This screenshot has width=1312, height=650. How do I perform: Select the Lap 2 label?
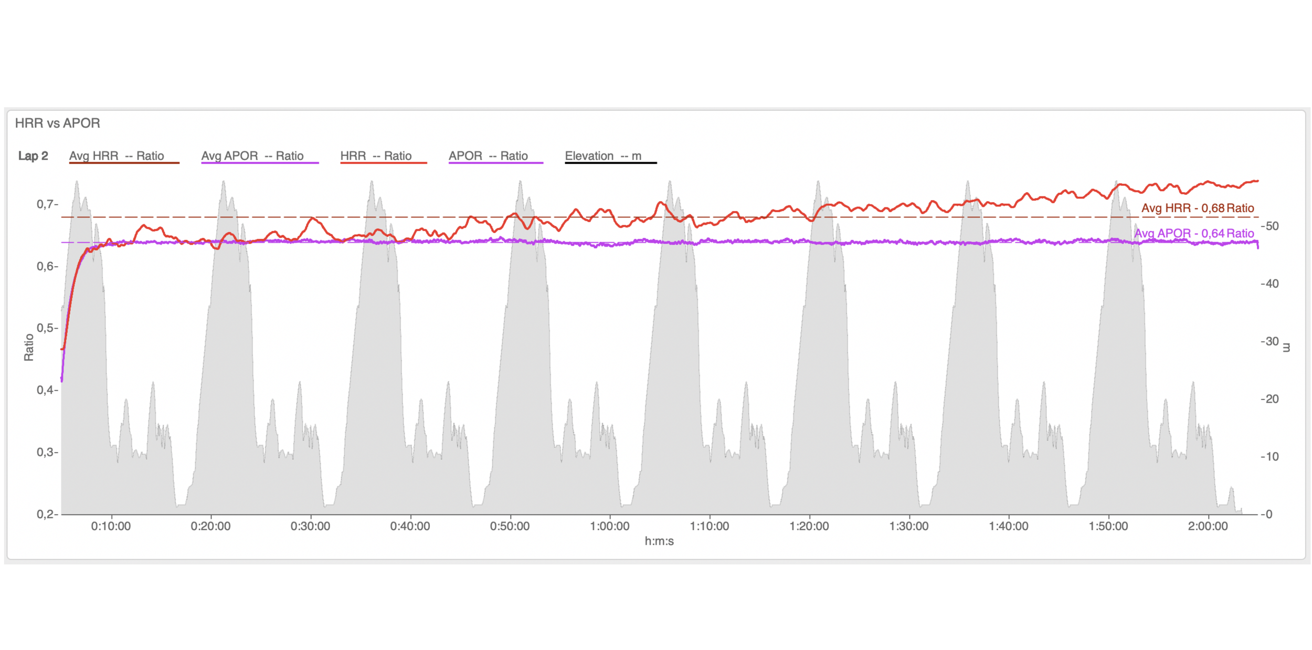click(33, 156)
